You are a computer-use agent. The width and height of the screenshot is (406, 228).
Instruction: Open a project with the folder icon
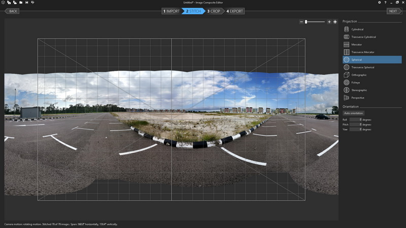21,3
